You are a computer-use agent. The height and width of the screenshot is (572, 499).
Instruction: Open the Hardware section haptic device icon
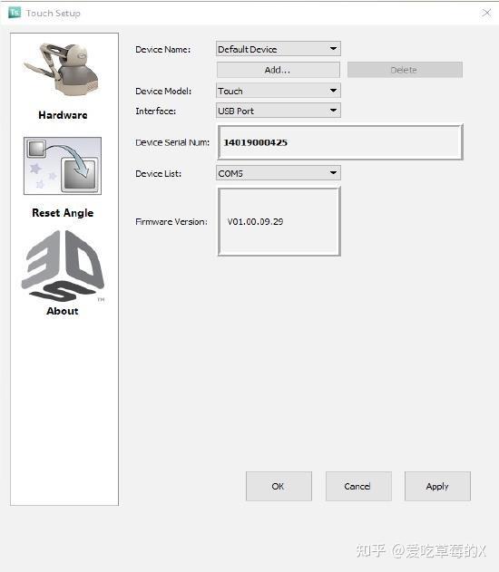[x=62, y=69]
